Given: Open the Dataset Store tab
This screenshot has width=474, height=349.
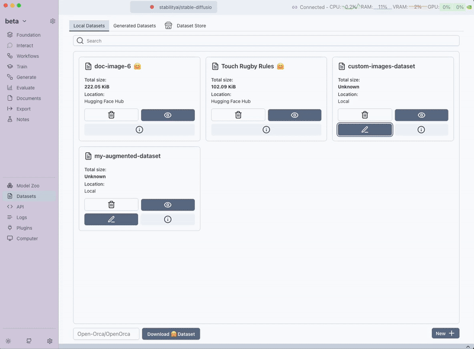Looking at the screenshot, I should tap(185, 26).
